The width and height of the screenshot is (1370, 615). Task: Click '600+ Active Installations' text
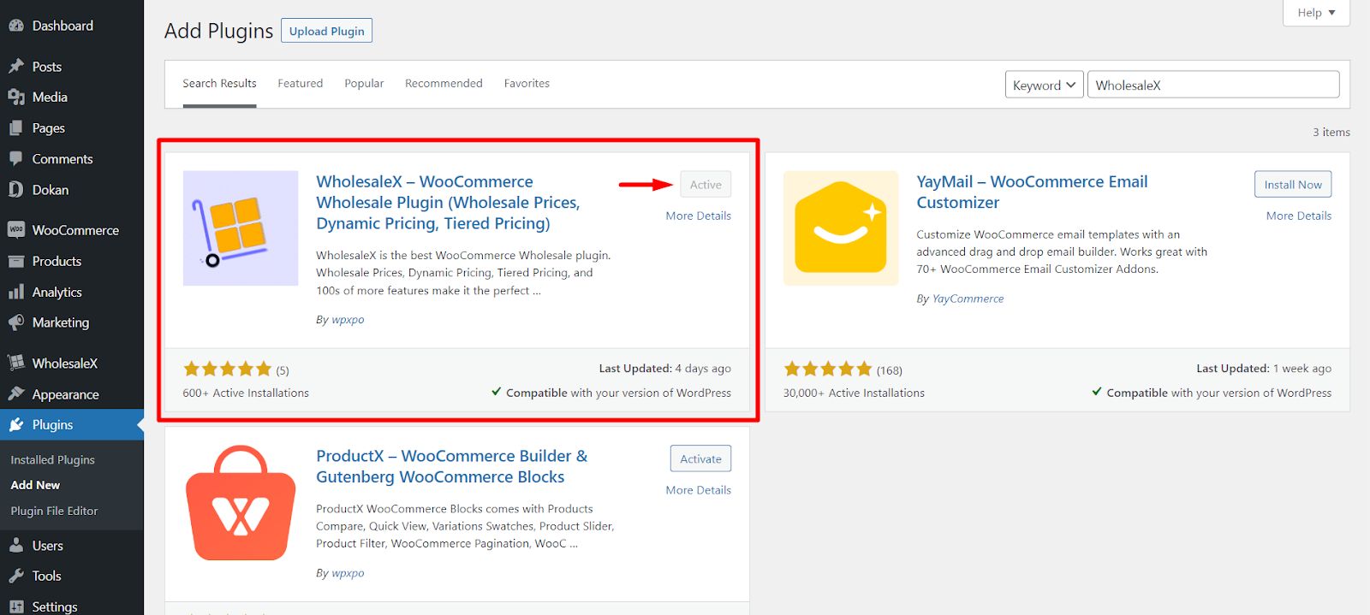(246, 393)
